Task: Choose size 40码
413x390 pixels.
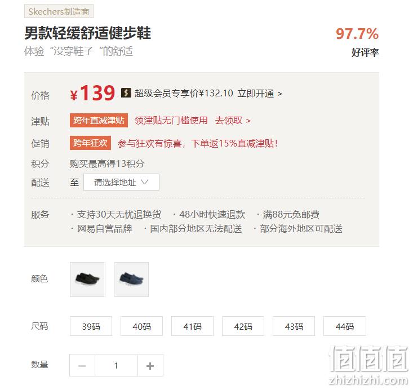Action: click(x=142, y=326)
